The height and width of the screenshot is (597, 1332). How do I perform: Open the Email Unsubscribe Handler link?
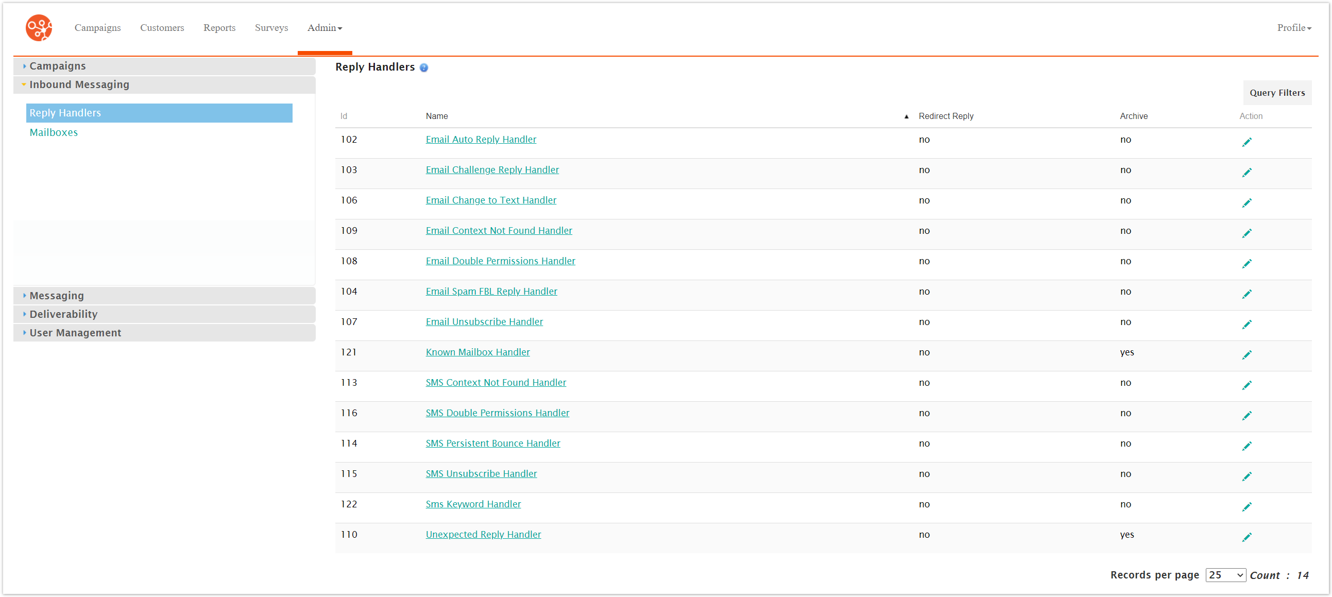point(484,321)
